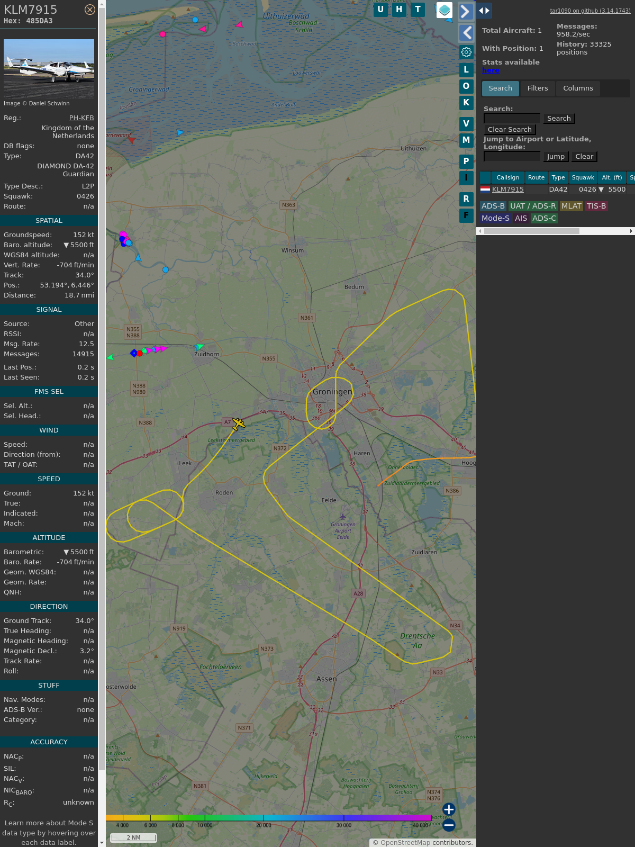Click the AIS legend label

(x=521, y=218)
